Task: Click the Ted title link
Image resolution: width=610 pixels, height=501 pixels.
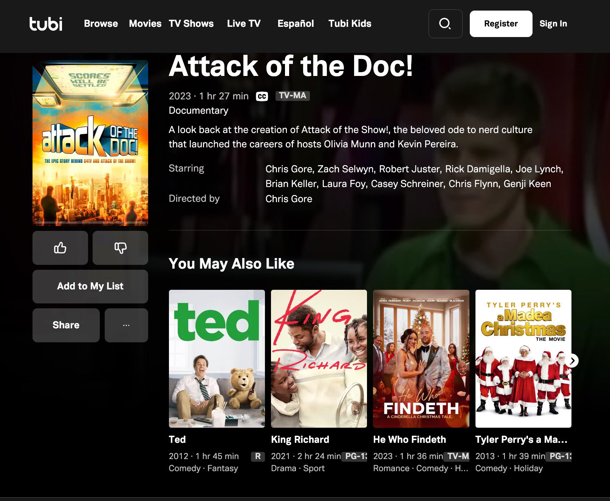Action: pyautogui.click(x=177, y=439)
